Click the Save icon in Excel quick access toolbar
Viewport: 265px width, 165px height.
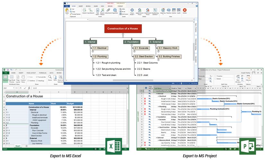click(x=8, y=70)
